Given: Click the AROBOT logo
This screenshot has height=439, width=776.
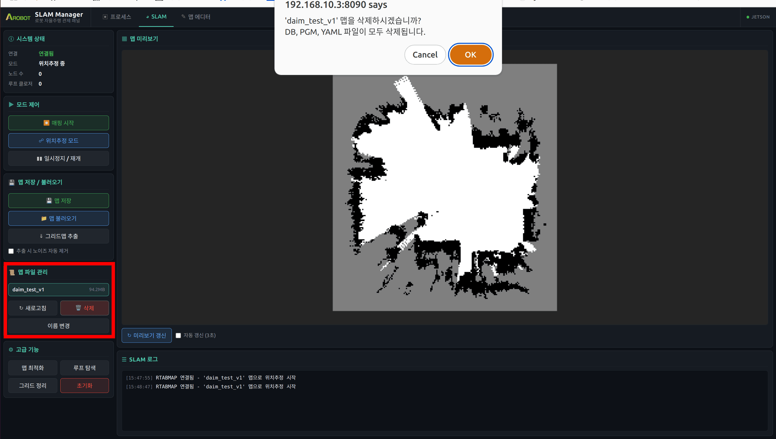Looking at the screenshot, I should 18,17.
